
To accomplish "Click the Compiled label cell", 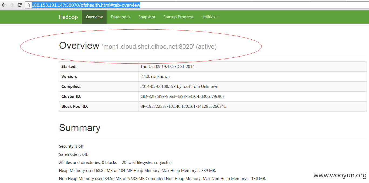I will [x=99, y=87].
